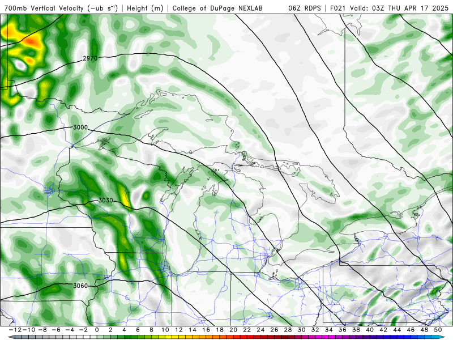Click the "−8" colorbar scale value
This screenshot has height=340, width=453.
[x=42, y=330]
